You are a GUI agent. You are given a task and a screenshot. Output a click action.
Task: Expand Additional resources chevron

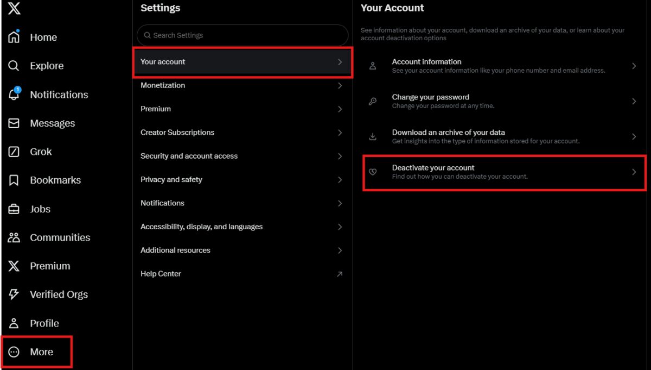[340, 250]
